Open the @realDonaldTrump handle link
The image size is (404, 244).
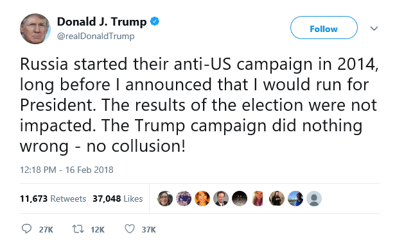pyautogui.click(x=96, y=37)
